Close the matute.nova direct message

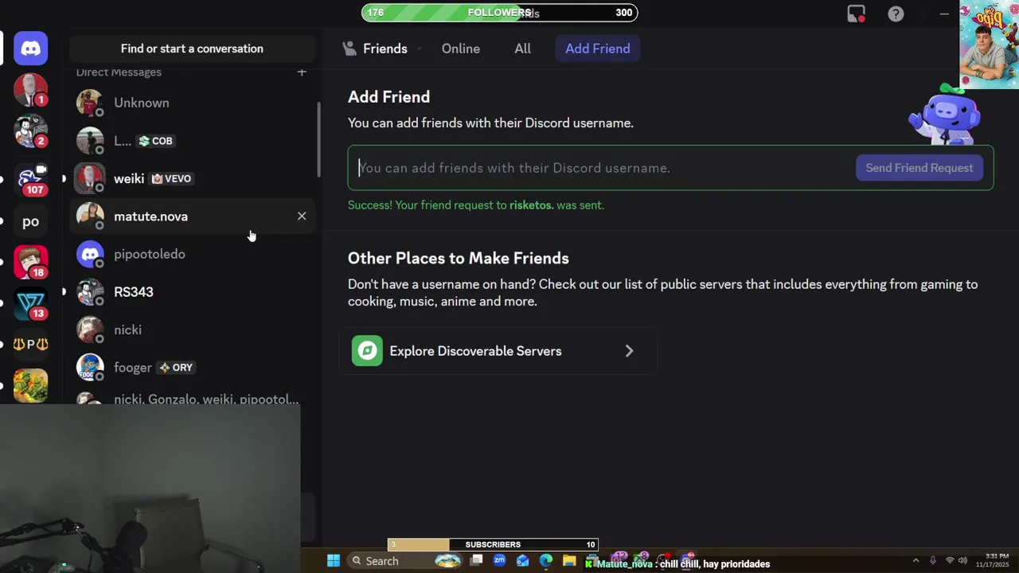coord(302,216)
